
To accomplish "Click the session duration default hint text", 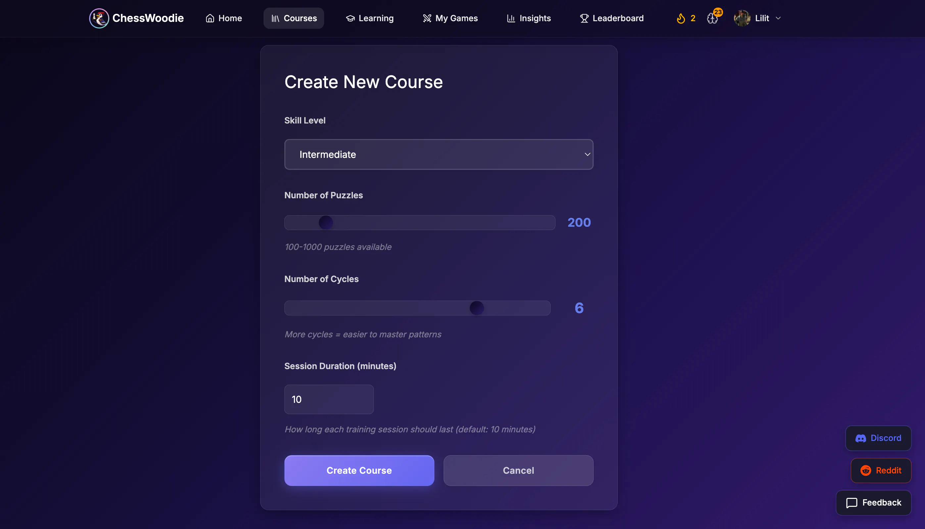I will tap(410, 429).
